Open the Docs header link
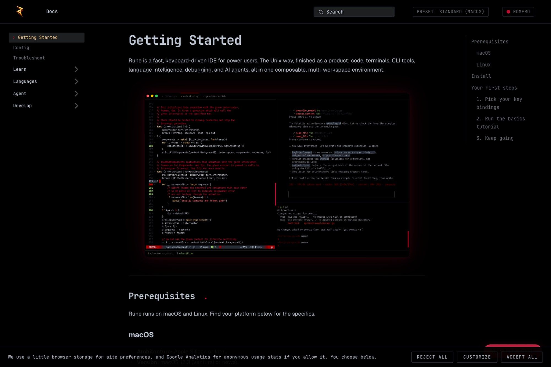The width and height of the screenshot is (551, 367). click(52, 12)
